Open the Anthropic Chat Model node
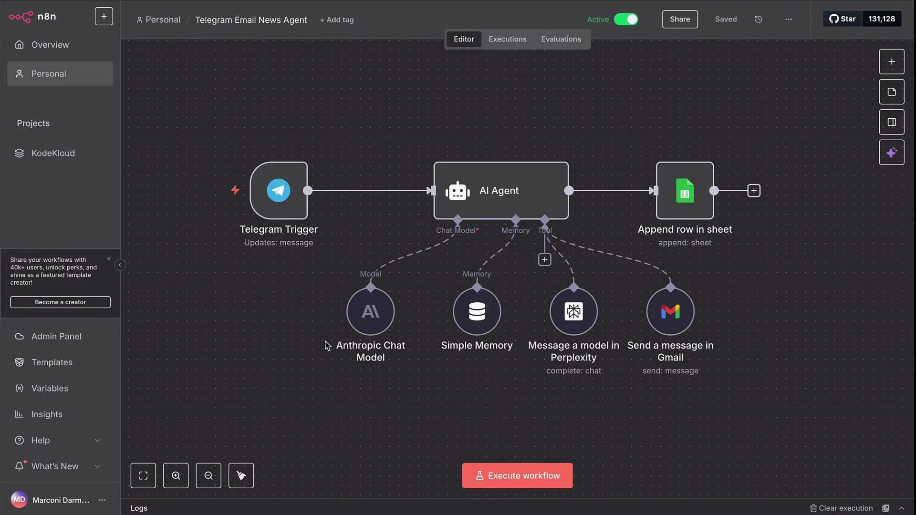This screenshot has width=916, height=515. click(x=371, y=311)
